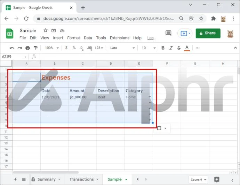This screenshot has width=240, height=185.
Task: Open comment history icon
Action: 168,33
